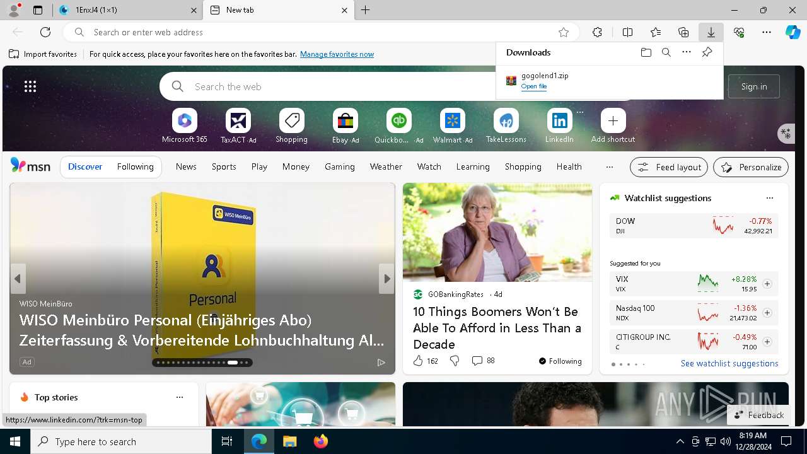Click Open file for gogolend1.zip
807x454 pixels.
(x=534, y=86)
